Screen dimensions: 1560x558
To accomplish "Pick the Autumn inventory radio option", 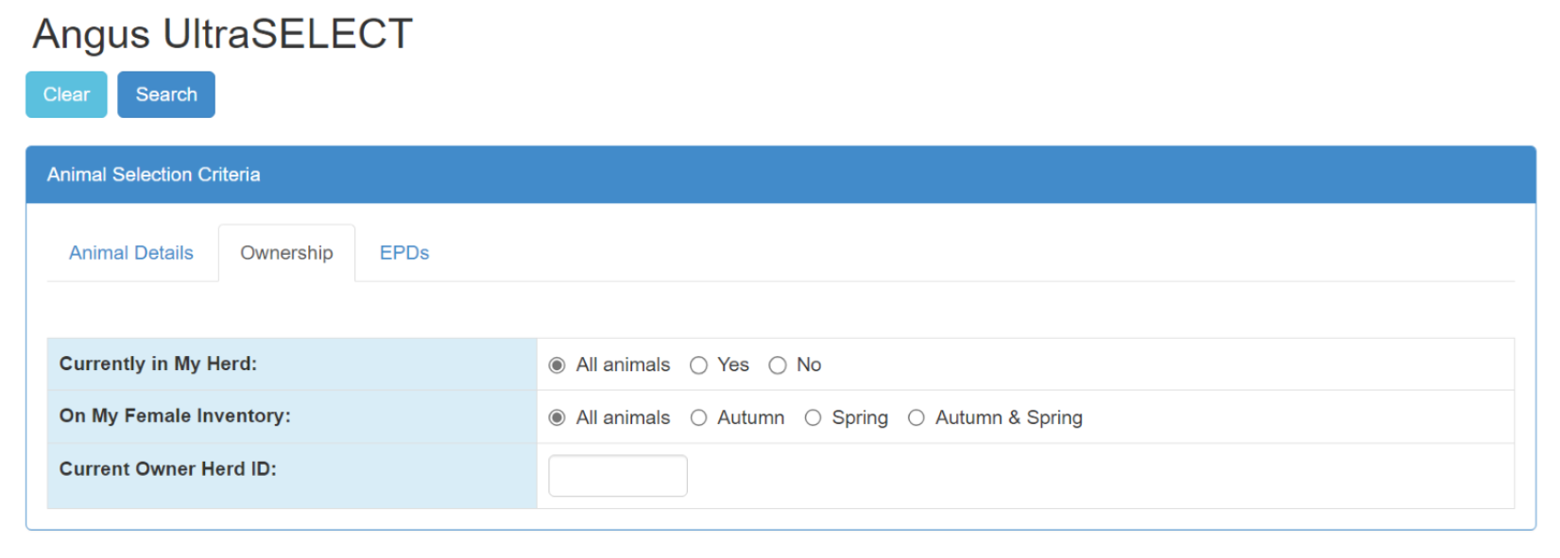I will pos(698,417).
